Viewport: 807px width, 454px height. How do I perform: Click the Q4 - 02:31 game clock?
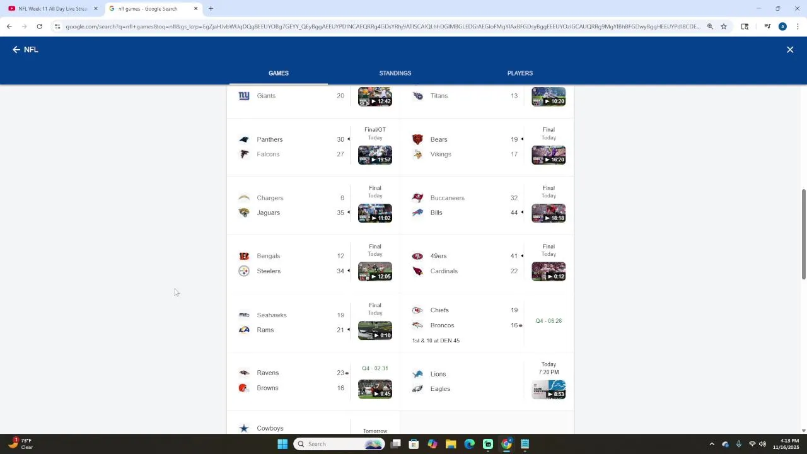(x=375, y=368)
